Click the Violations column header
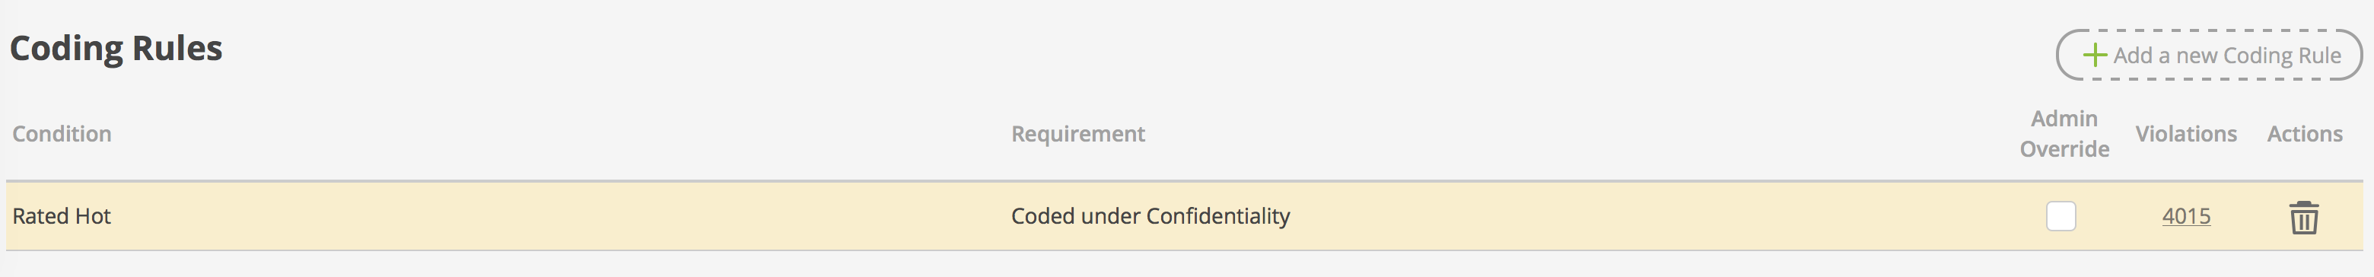Image resolution: width=2374 pixels, height=277 pixels. tap(2186, 135)
